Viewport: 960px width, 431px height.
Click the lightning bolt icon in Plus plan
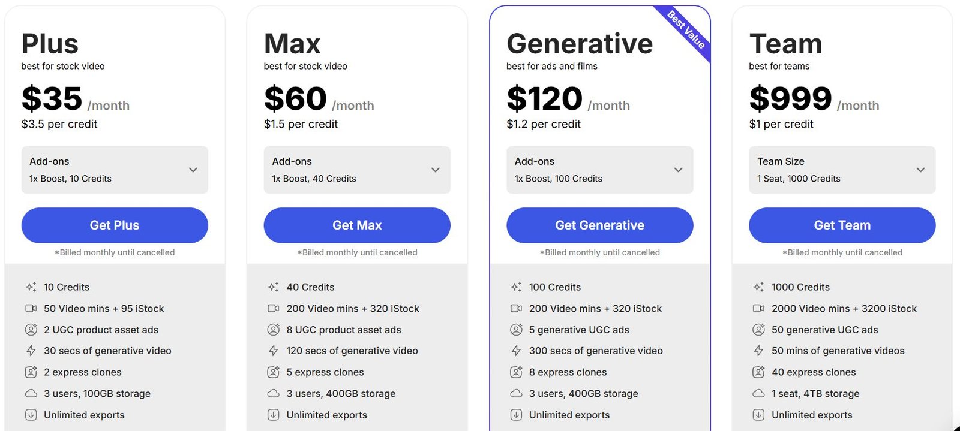click(x=31, y=351)
